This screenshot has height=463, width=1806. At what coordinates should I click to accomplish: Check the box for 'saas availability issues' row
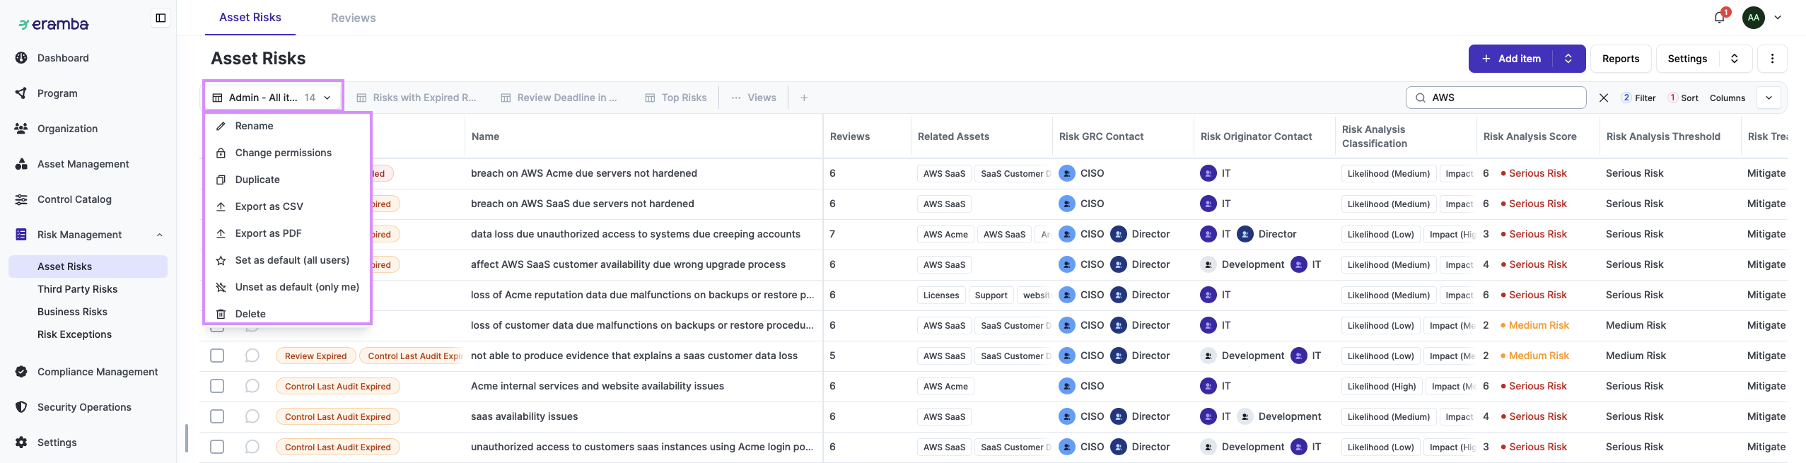tap(217, 416)
